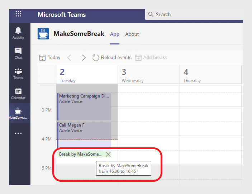Click the 3 PM time label
Image resolution: width=252 pixels, height=194 pixels.
tap(47, 110)
